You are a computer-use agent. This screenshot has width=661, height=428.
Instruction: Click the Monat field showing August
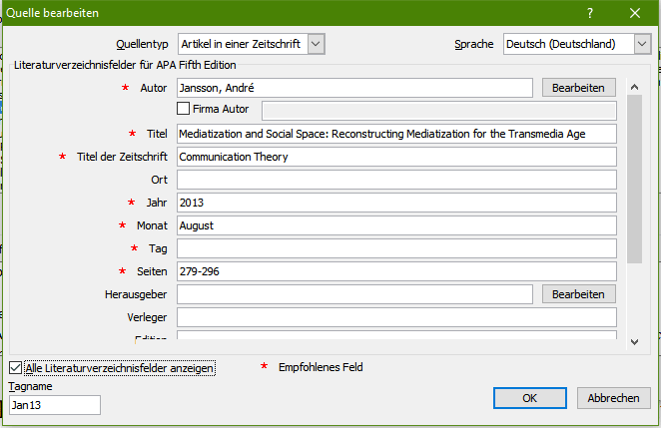pos(396,225)
